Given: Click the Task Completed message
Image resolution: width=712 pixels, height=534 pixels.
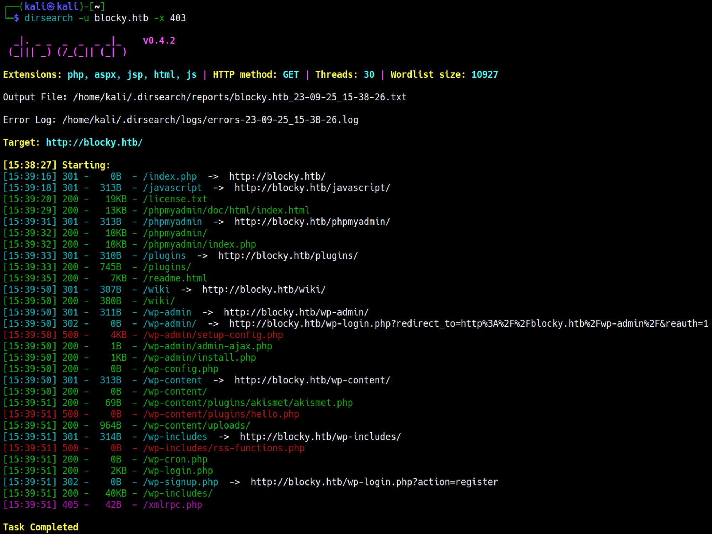Looking at the screenshot, I should tap(41, 527).
